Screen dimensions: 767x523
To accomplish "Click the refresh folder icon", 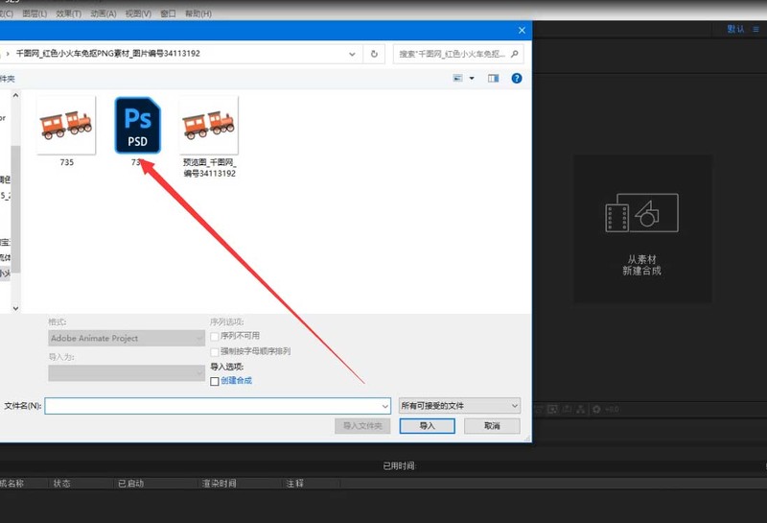I will (x=374, y=54).
